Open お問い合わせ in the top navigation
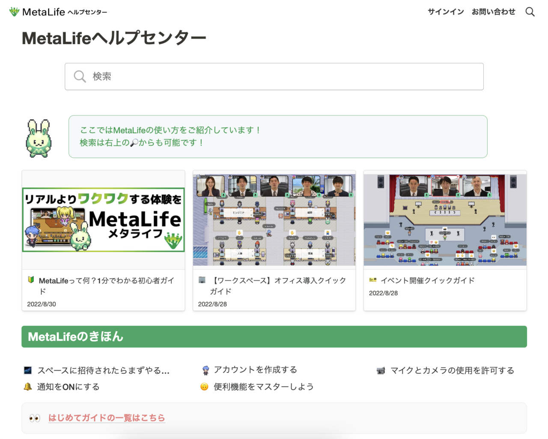The image size is (548, 439). pos(493,12)
